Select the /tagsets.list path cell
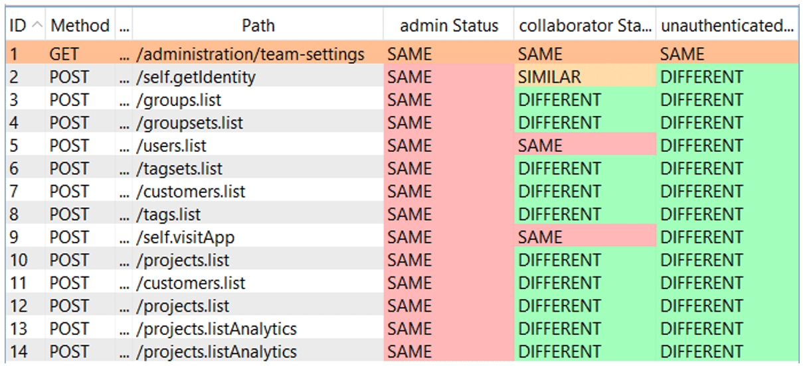Screen dimensions: 803x366 coord(179,168)
